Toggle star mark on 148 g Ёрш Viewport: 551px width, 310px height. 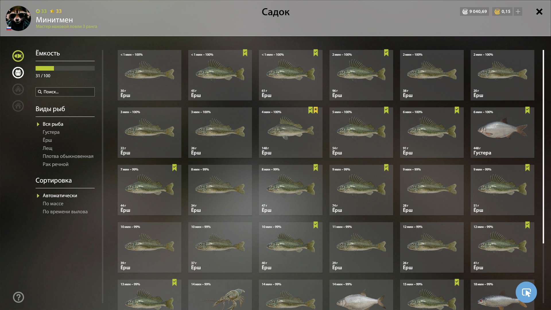[x=316, y=110]
